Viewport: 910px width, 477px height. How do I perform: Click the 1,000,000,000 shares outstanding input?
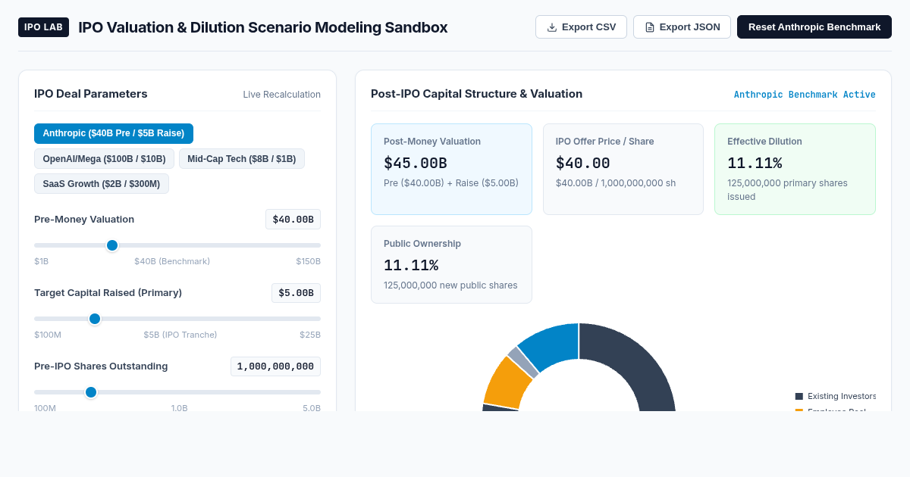(275, 366)
